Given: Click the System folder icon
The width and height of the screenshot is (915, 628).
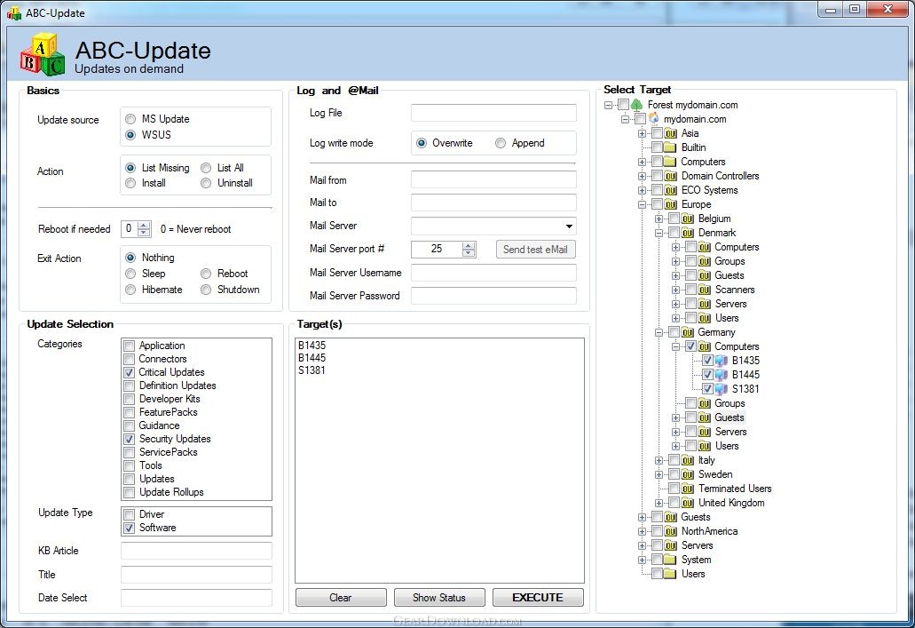Looking at the screenshot, I should click(x=670, y=560).
